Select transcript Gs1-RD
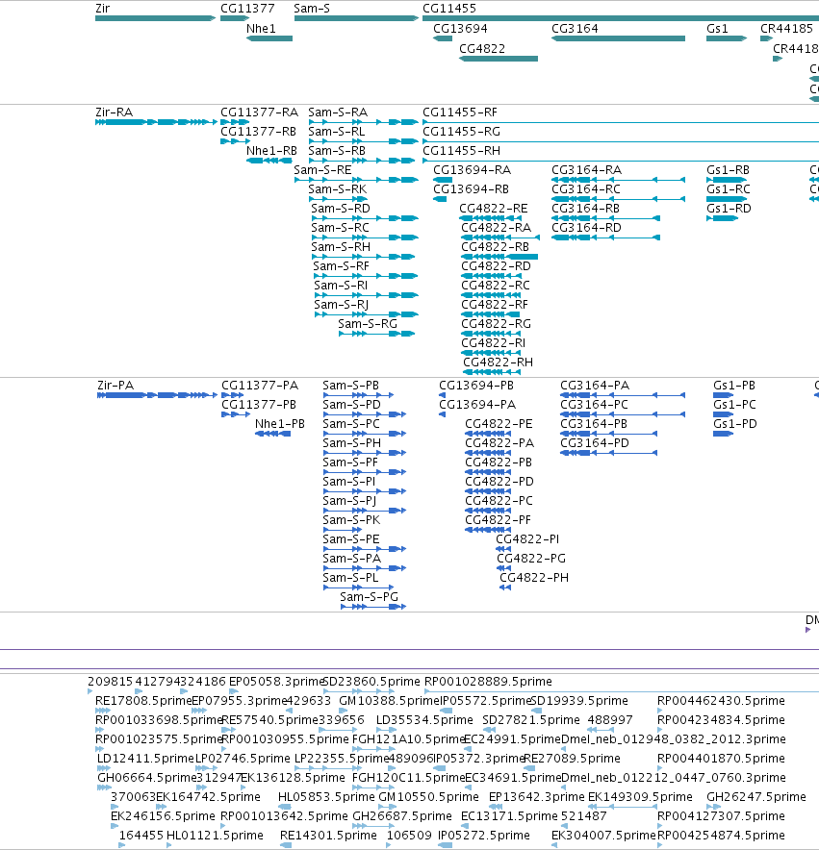This screenshot has width=819, height=850. pyautogui.click(x=723, y=218)
